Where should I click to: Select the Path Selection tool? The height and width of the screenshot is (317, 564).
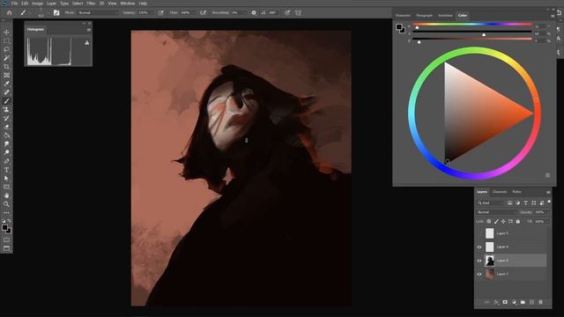[x=6, y=179]
